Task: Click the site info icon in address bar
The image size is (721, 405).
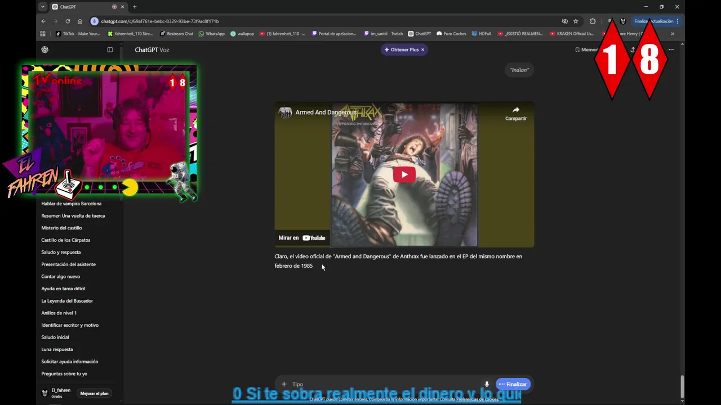Action: tap(95, 21)
